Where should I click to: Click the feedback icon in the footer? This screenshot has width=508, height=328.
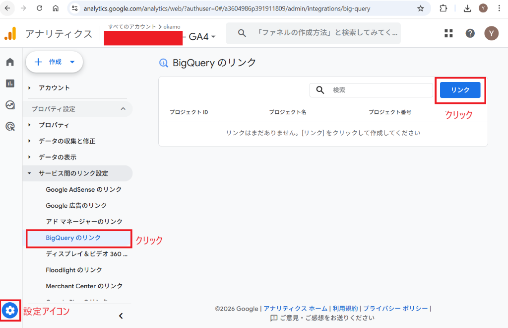point(274,318)
